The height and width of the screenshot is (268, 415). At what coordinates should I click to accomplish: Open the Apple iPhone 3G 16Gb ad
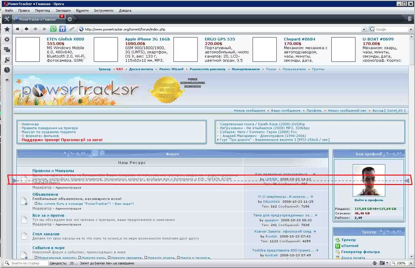click(x=147, y=39)
